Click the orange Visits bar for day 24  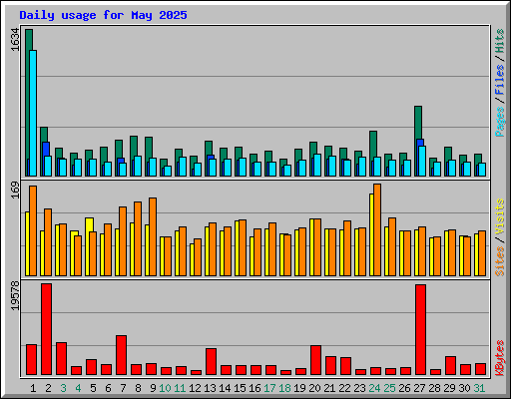(x=377, y=229)
